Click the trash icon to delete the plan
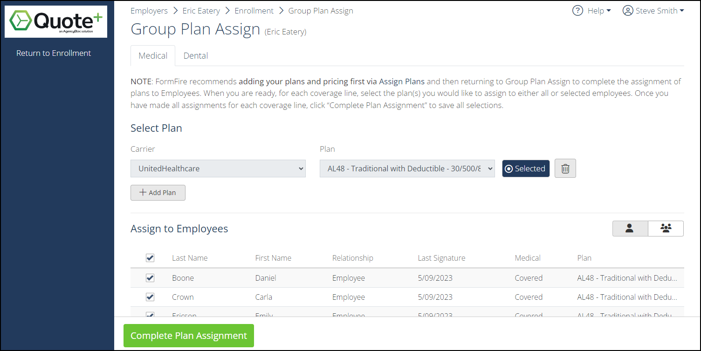701x351 pixels. tap(565, 169)
